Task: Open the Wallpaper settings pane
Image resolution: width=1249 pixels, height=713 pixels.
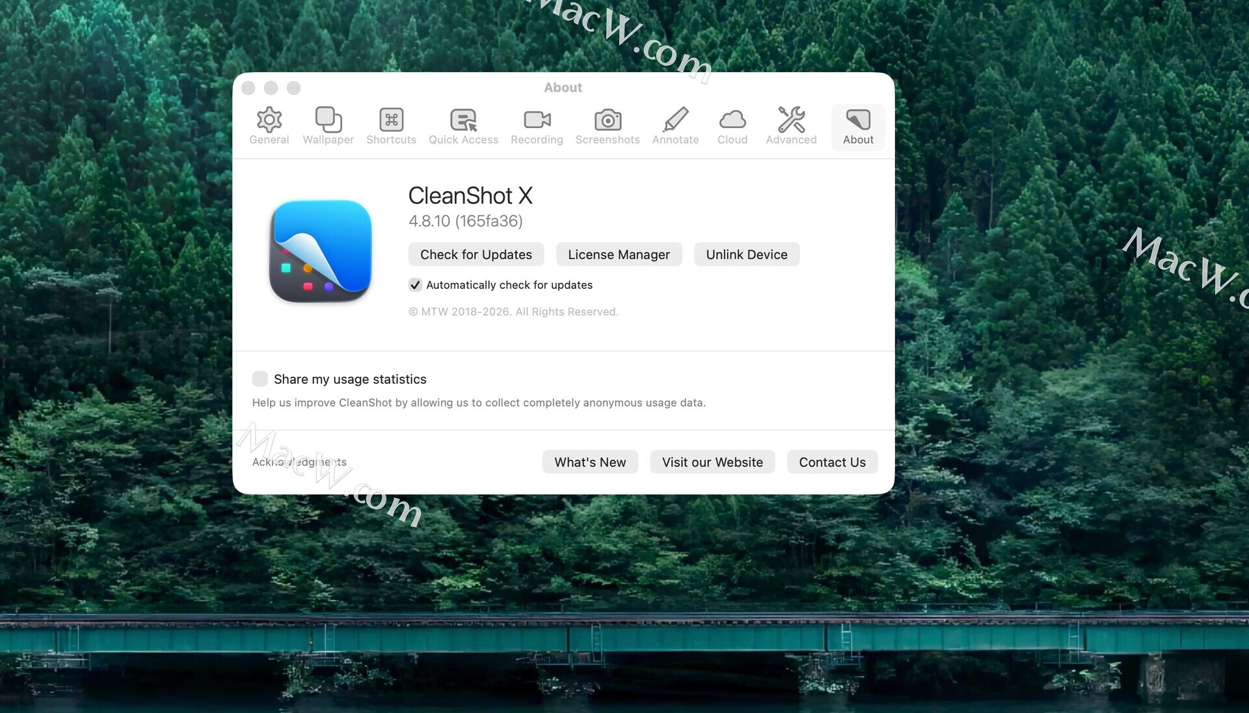Action: coord(328,126)
